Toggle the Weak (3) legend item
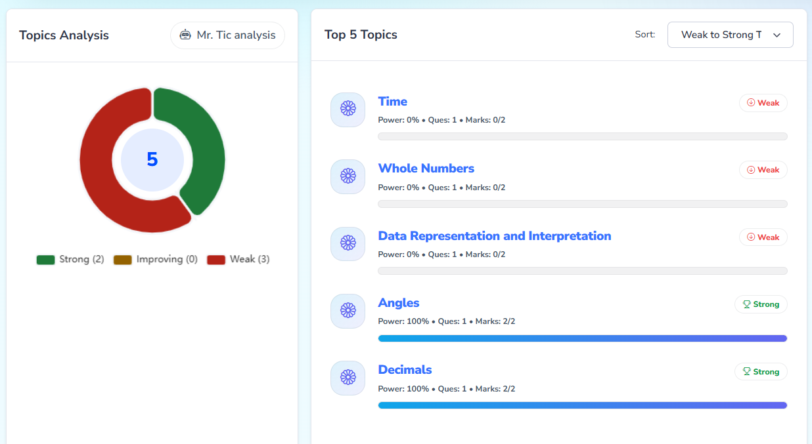This screenshot has height=444, width=812. click(238, 259)
